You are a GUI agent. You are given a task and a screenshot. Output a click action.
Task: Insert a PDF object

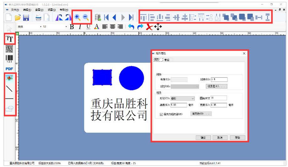coord(9,69)
